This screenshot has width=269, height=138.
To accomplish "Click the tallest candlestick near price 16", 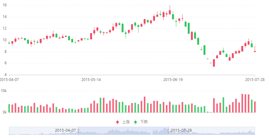I will [x=170, y=12].
